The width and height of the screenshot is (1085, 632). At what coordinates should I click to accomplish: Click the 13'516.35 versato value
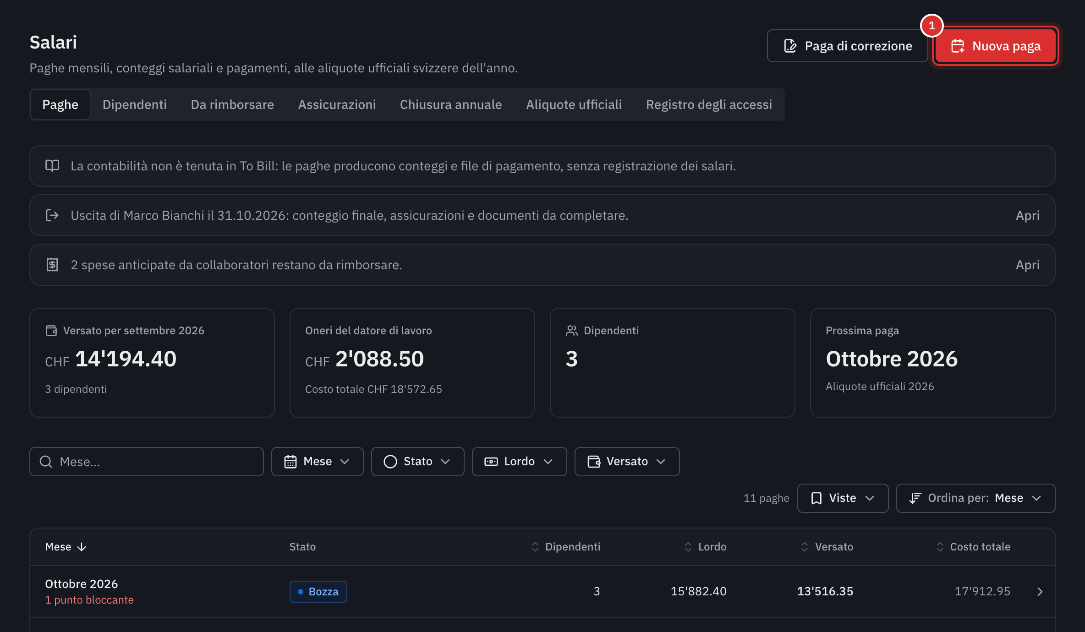(825, 592)
